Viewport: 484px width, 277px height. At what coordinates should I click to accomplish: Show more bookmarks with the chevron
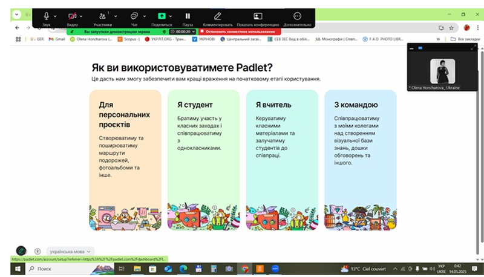click(438, 39)
